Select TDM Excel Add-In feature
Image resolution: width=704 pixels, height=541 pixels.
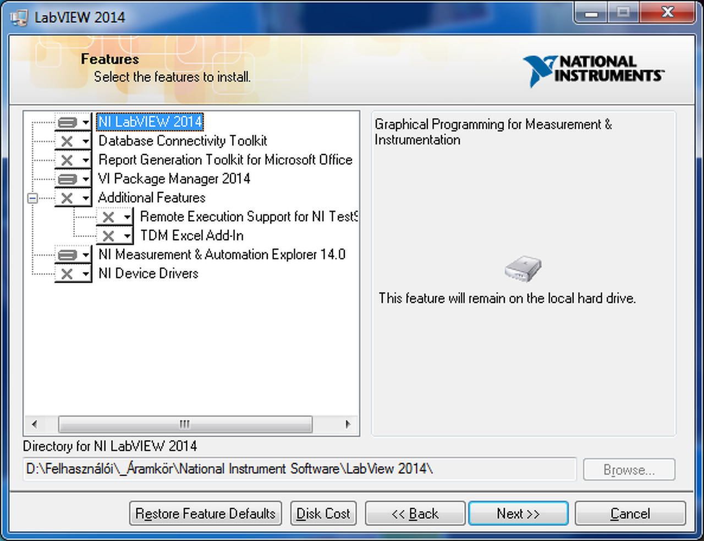pyautogui.click(x=192, y=236)
